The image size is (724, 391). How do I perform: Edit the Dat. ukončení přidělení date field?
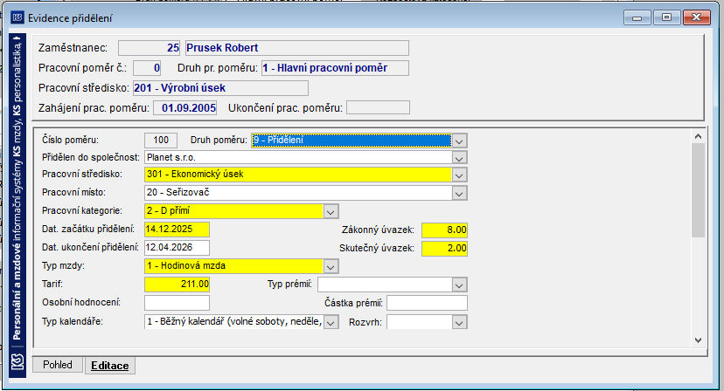pyautogui.click(x=177, y=248)
